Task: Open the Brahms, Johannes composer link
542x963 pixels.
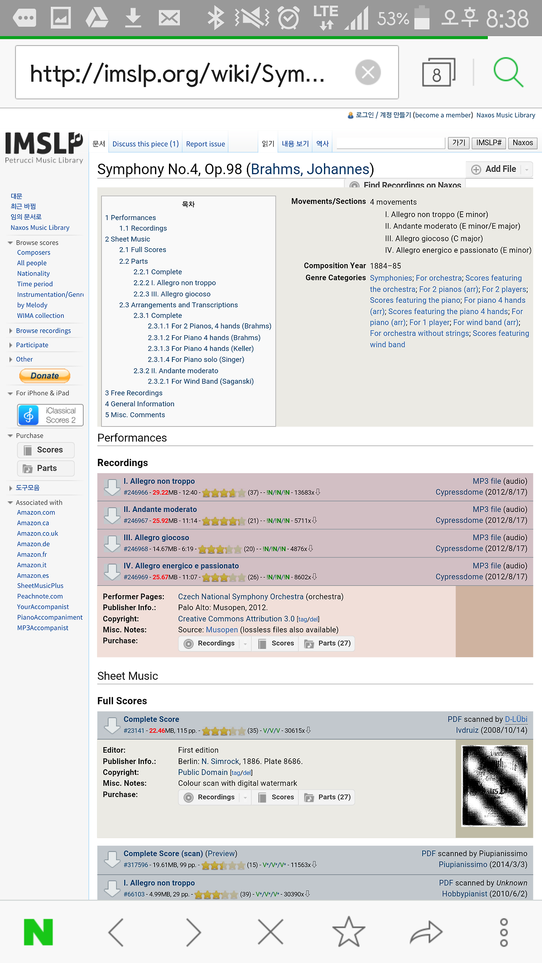Action: [x=310, y=169]
